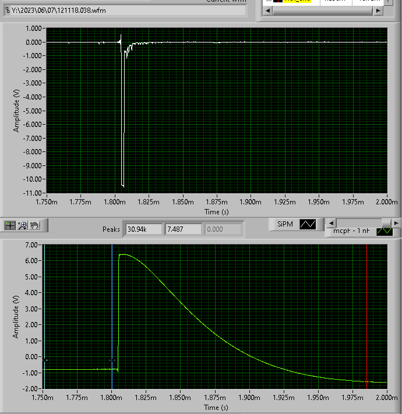Click the cursor color swatch in table row
402x414 pixels.
tap(277, 1)
